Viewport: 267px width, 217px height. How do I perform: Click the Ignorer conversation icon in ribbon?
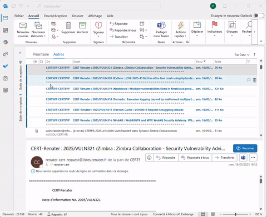click(53, 24)
